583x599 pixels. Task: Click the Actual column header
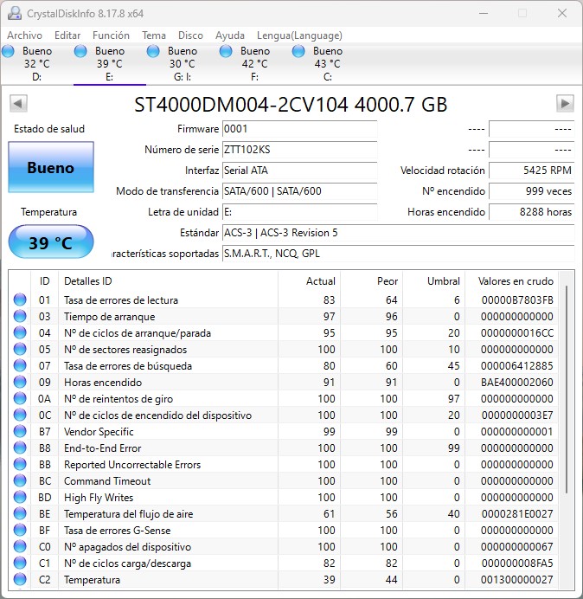[309, 281]
